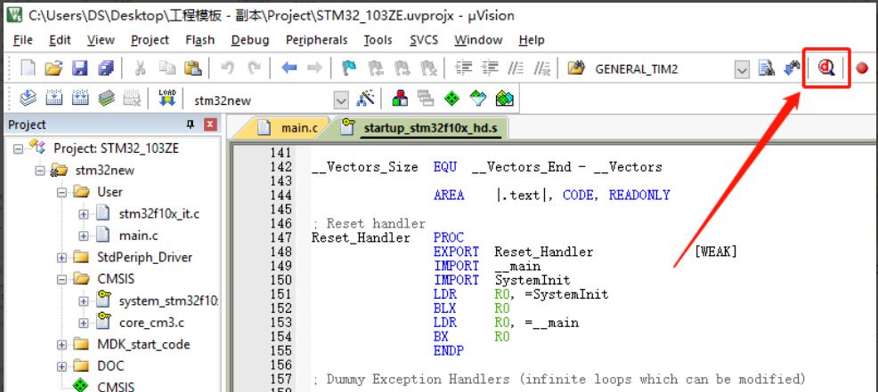Select stm32f10x_it.c in the project tree
Screen dimensions: 878x392
point(157,214)
